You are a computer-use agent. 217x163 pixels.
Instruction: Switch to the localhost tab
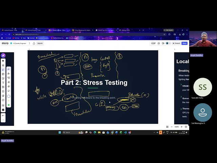pyautogui.click(x=130, y=30)
